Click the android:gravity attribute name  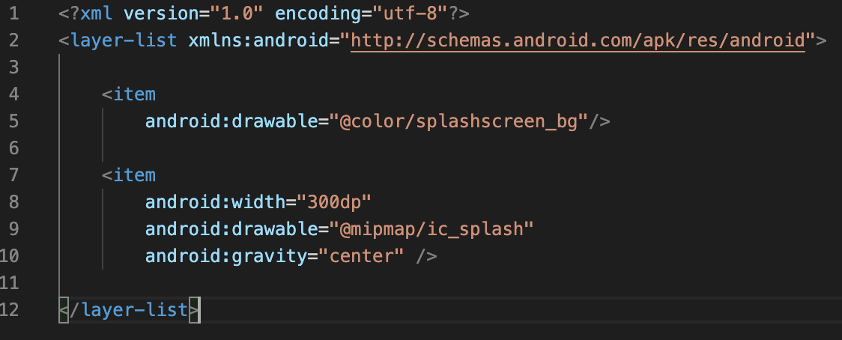coord(226,255)
